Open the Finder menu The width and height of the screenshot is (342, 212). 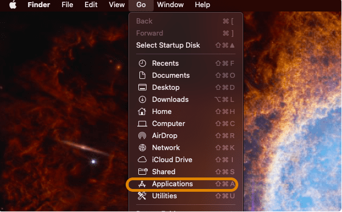[x=39, y=4]
